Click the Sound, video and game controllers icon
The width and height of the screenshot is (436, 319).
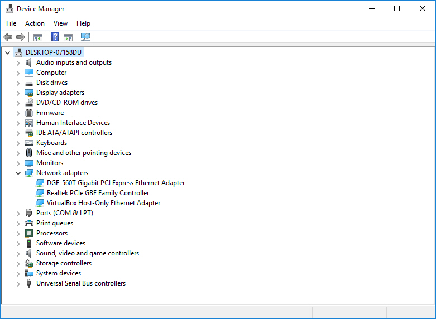28,253
